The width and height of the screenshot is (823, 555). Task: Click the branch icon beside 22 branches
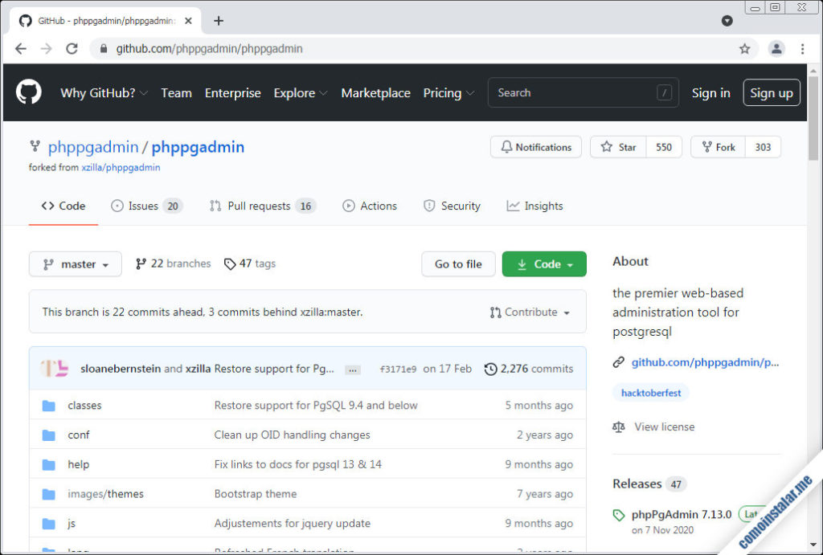tap(141, 264)
